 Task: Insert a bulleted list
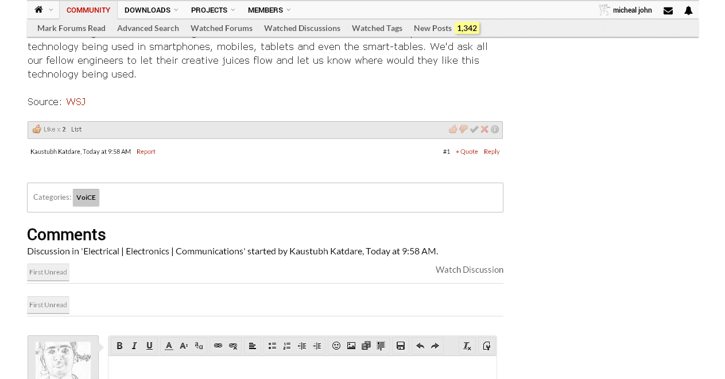pyautogui.click(x=272, y=346)
